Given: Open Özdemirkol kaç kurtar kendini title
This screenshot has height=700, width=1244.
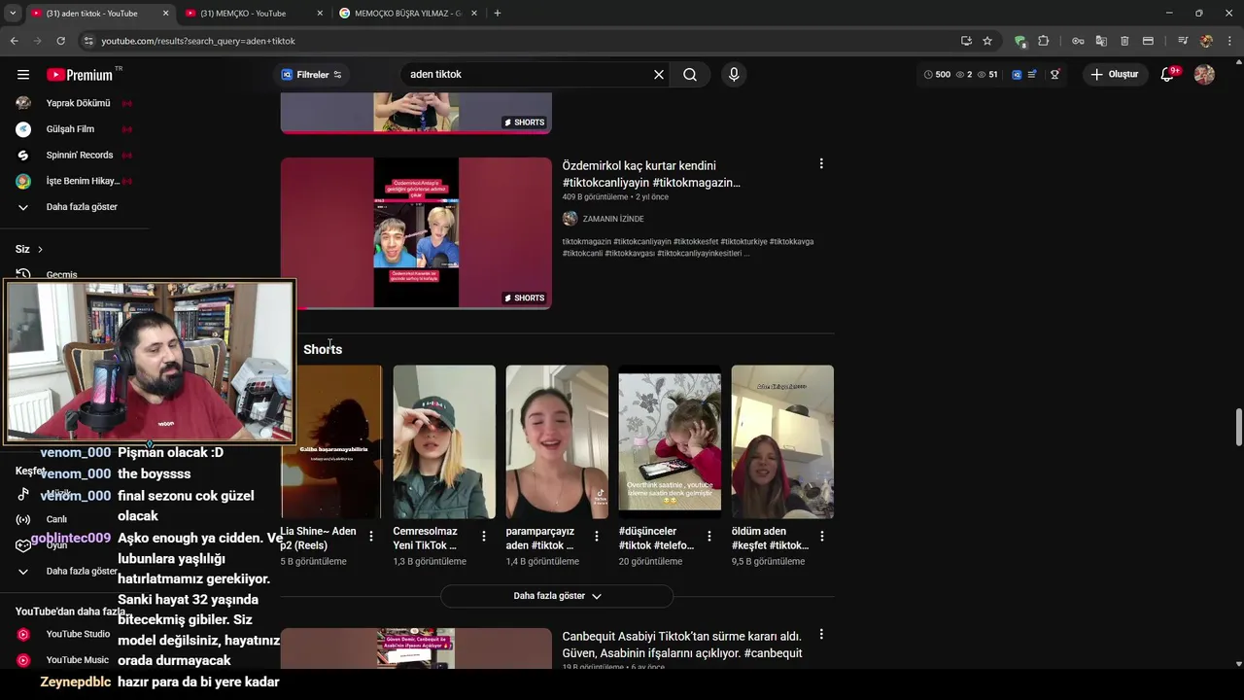Looking at the screenshot, I should pos(651,174).
